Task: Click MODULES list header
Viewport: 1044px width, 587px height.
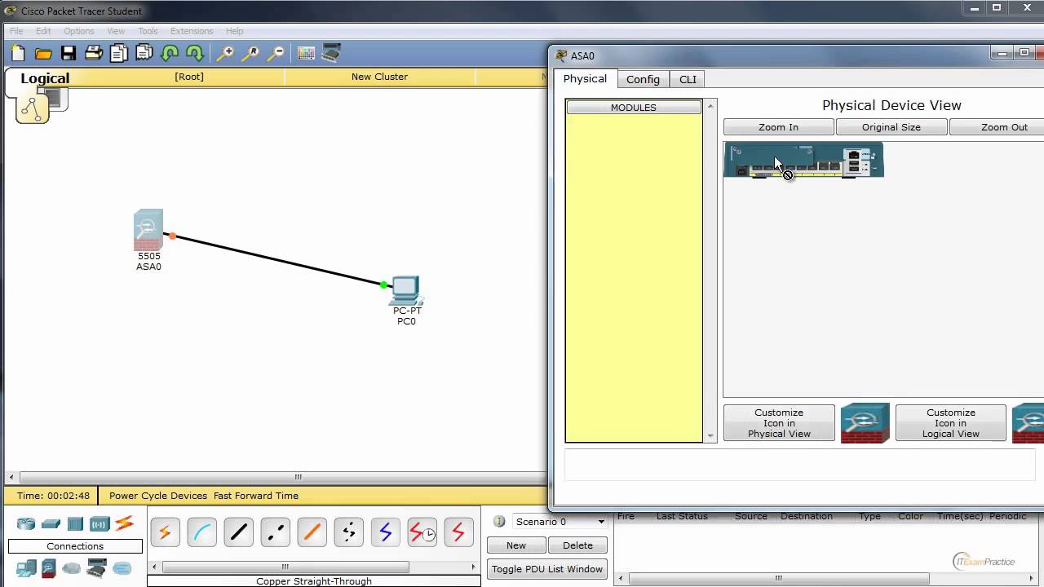Action: (x=634, y=108)
